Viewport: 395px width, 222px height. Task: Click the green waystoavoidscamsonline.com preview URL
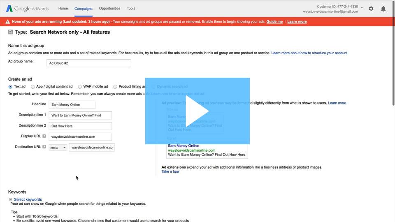[x=191, y=150]
